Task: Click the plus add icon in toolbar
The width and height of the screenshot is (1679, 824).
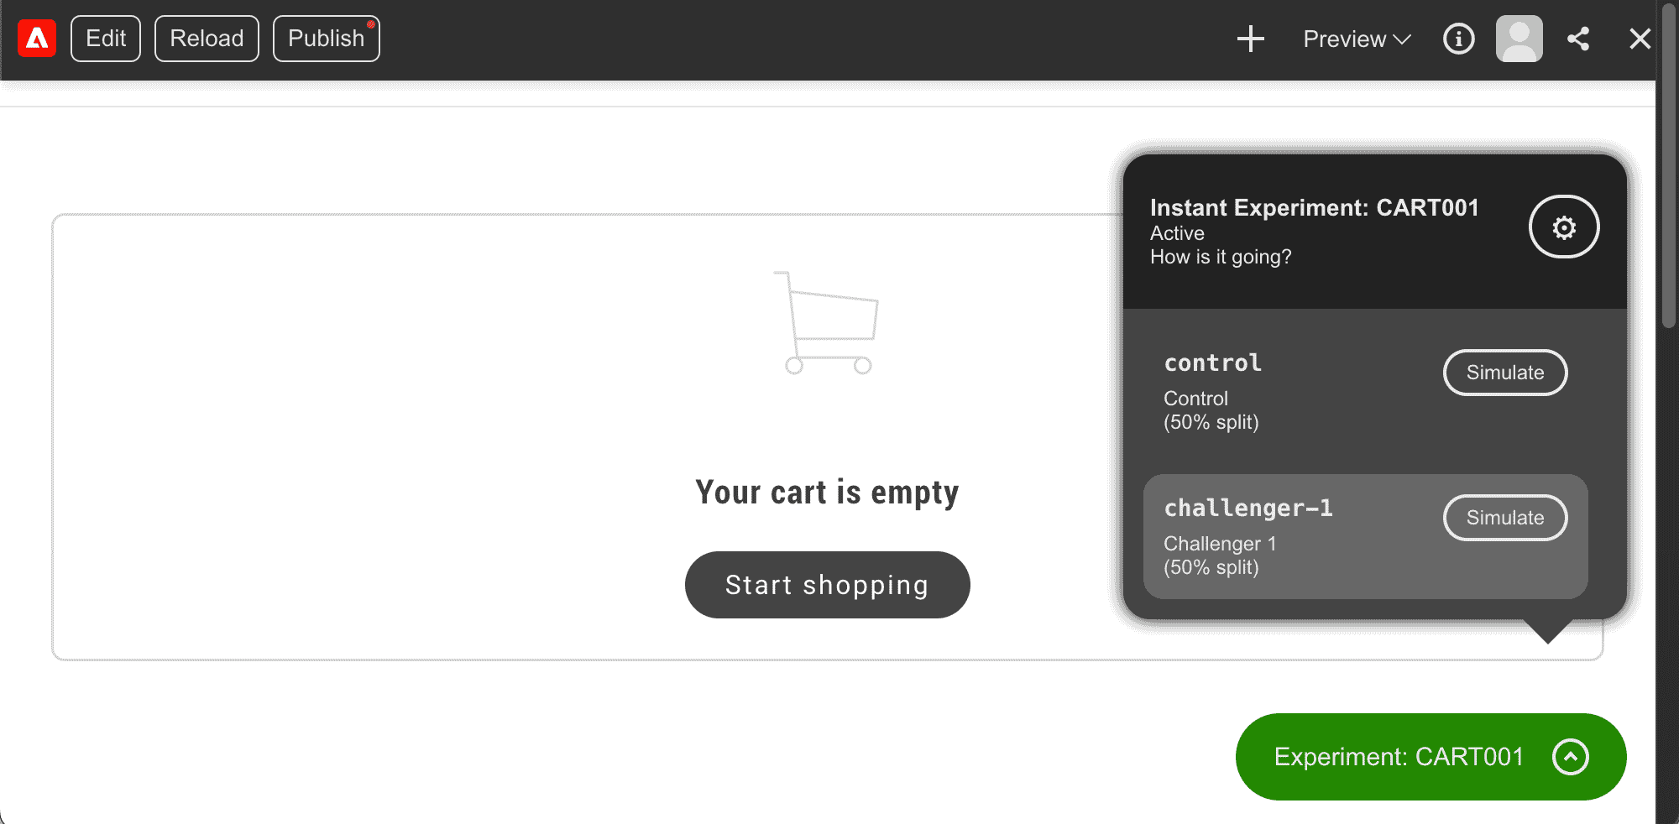Action: [1251, 39]
